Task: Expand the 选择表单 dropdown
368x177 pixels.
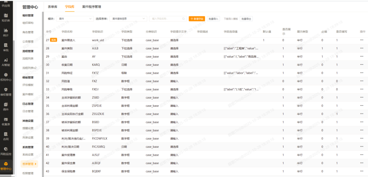Action: (x=128, y=19)
